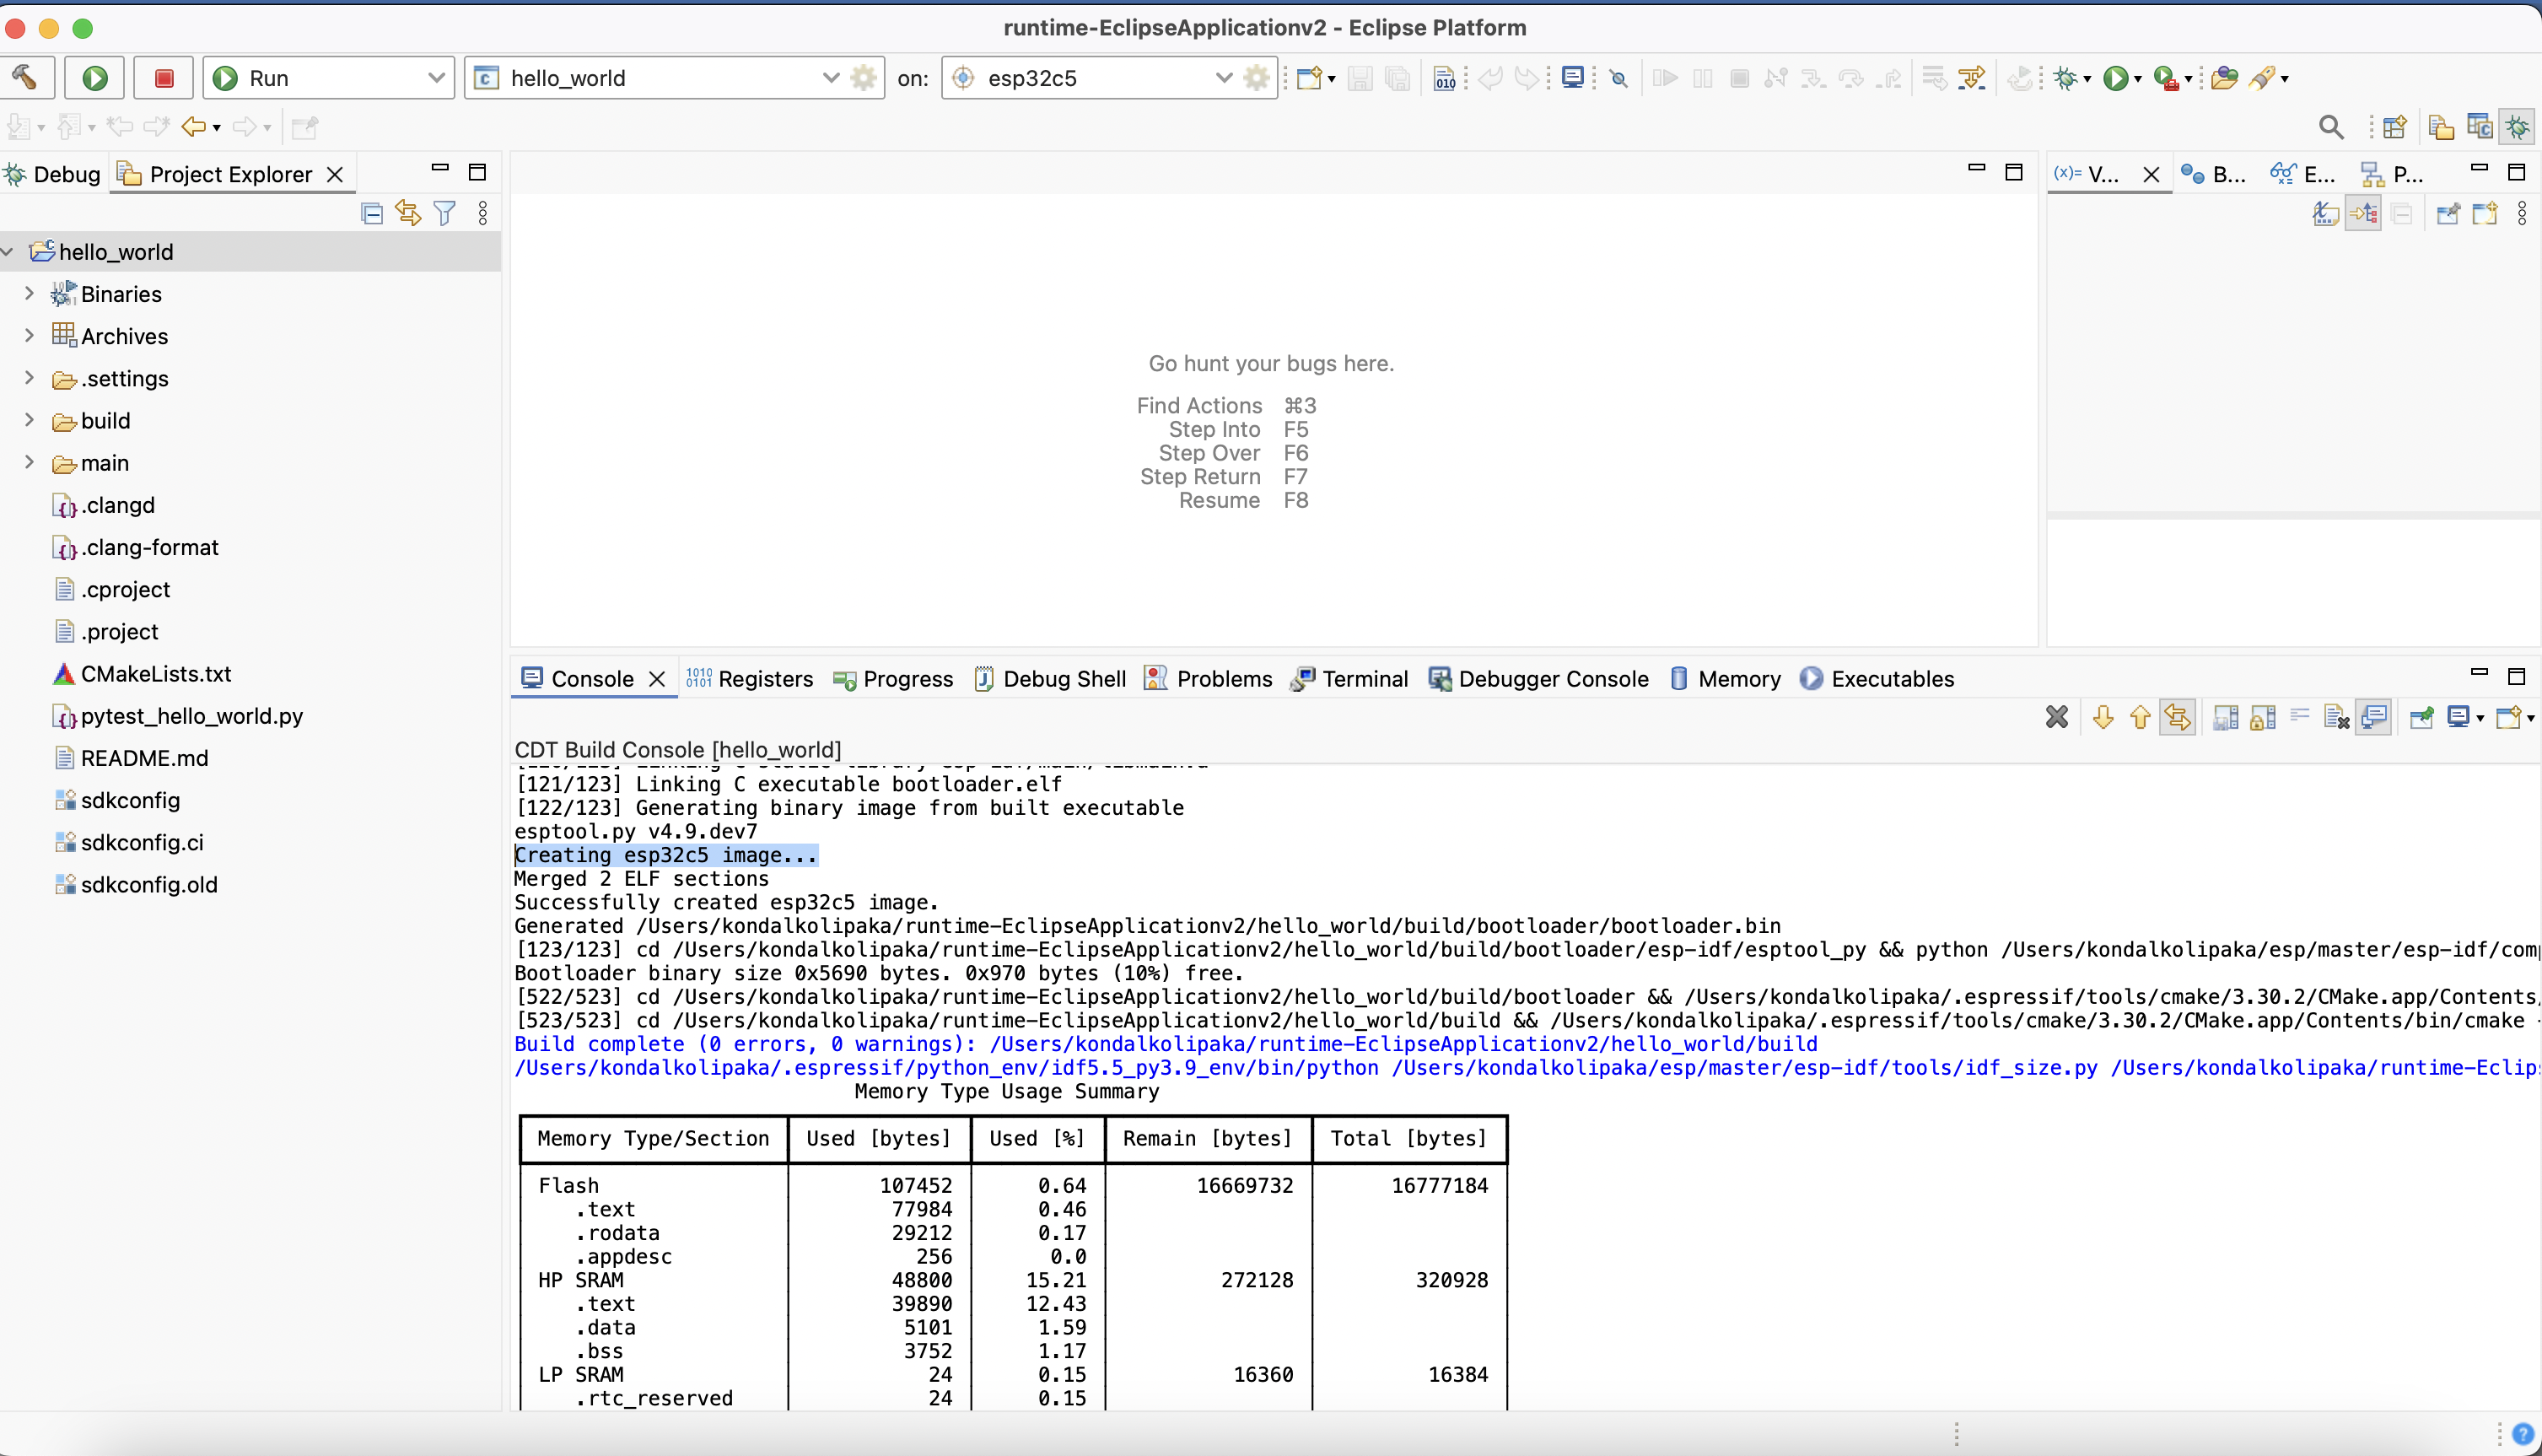Open the Run launch mode dropdown
The image size is (2542, 1456).
pyautogui.click(x=436, y=78)
